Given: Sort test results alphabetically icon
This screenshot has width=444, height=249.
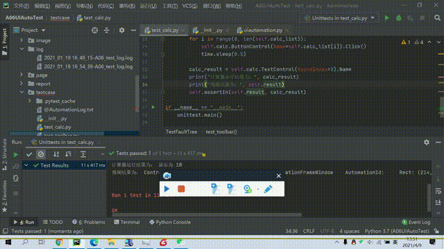Looking at the screenshot, I should 56,154.
